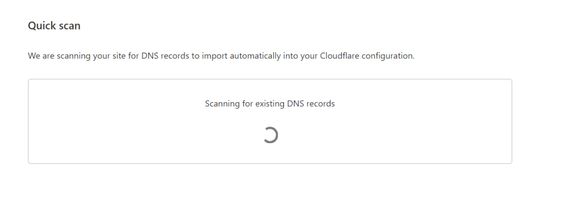Click the word existing in the status label
The image size is (577, 216).
pos(270,104)
